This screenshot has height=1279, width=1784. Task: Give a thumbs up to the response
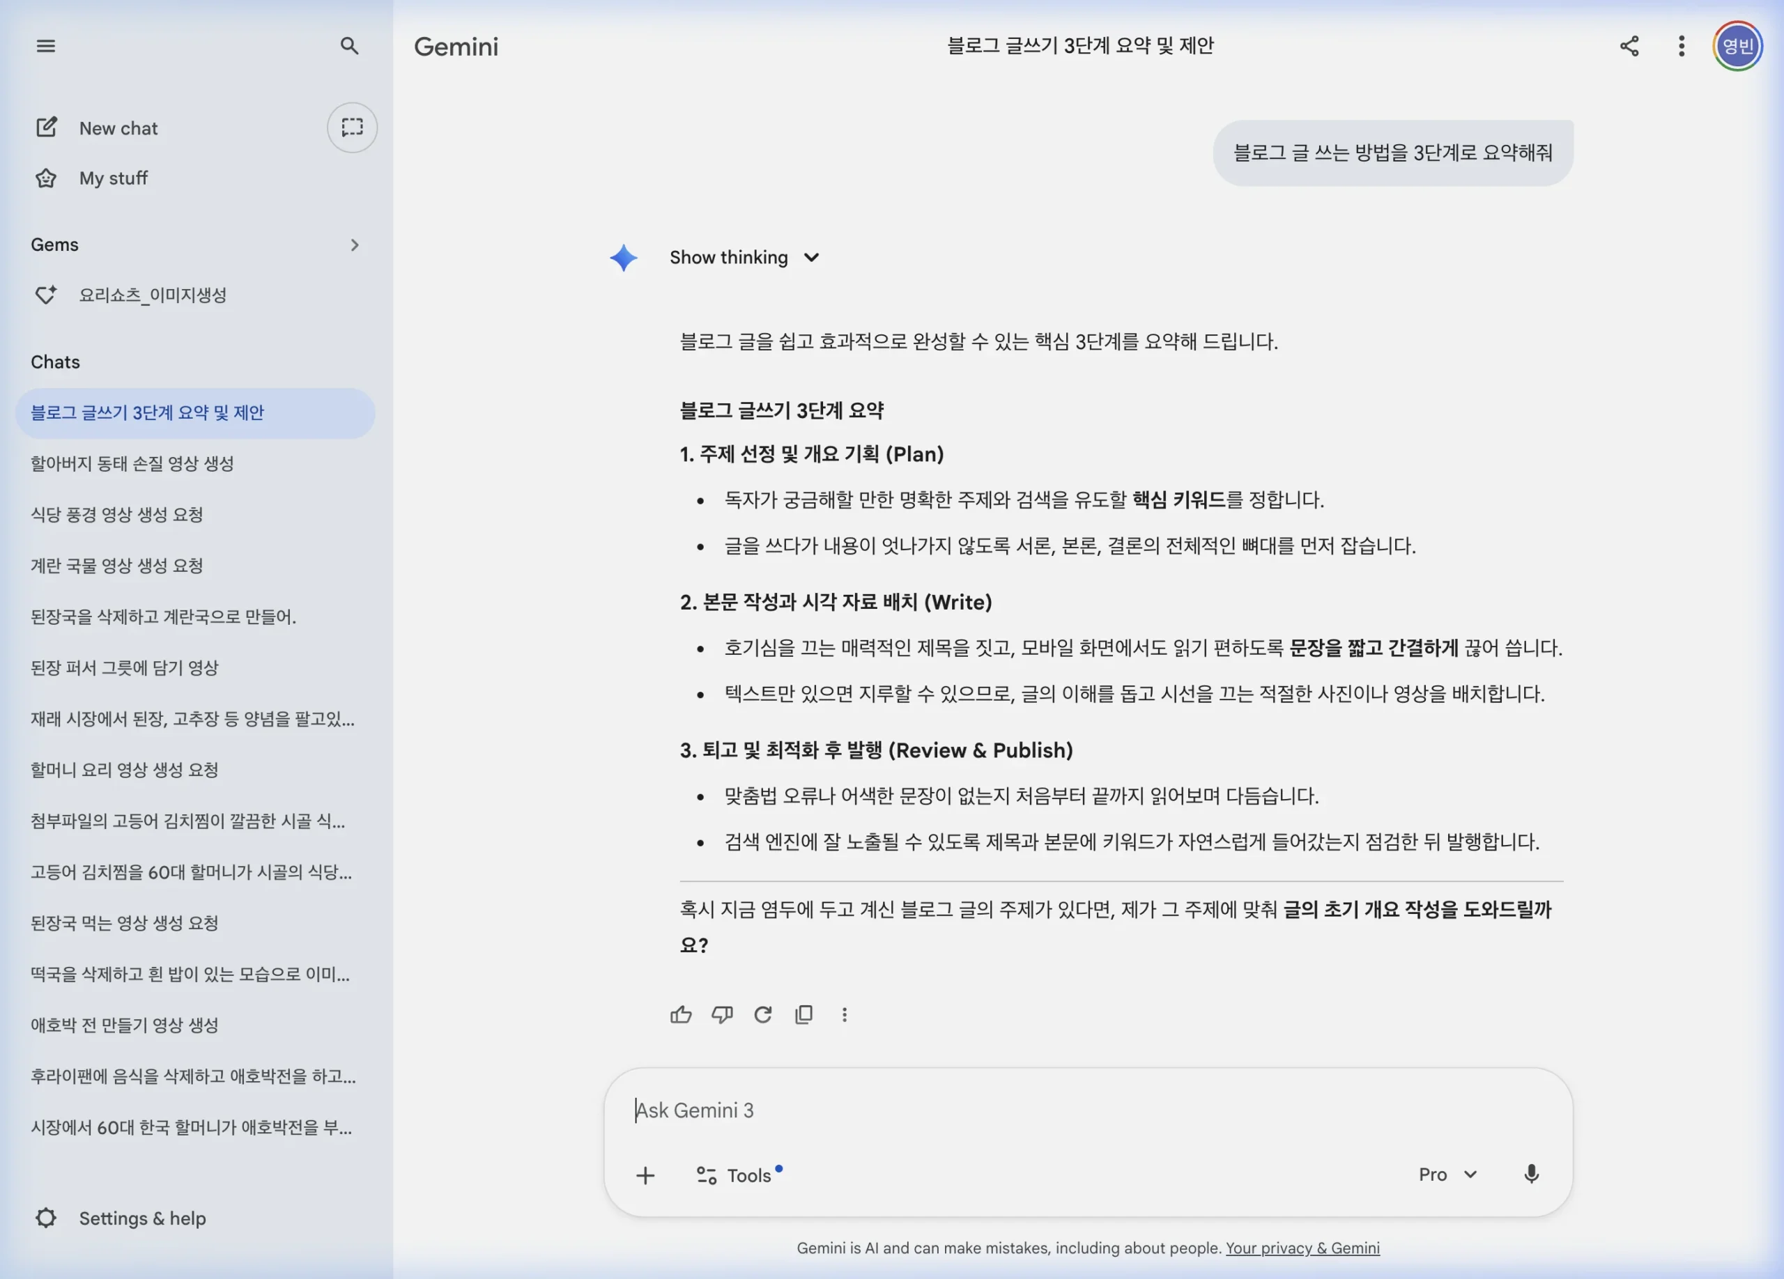pyautogui.click(x=681, y=1014)
